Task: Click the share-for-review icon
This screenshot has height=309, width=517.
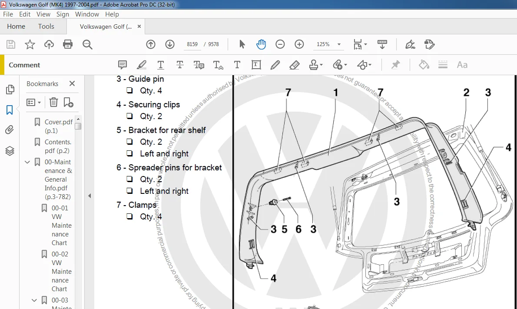Action: 429,44
